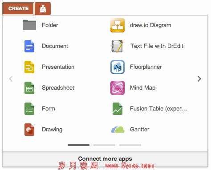Select first page indicator bar
Image resolution: width=211 pixels, height=170 pixels.
(x=78, y=145)
